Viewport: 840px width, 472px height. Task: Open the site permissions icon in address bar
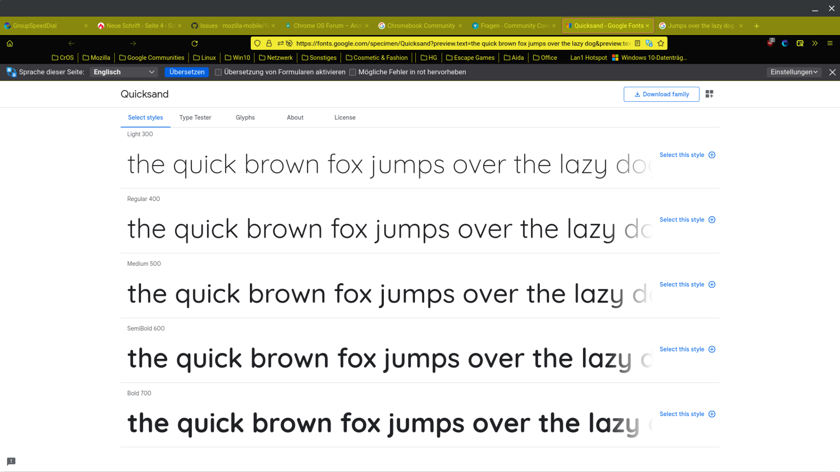click(x=281, y=43)
